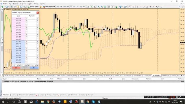Select the equidistant channel tool
The width and height of the screenshot is (185, 104).
tap(147, 7)
